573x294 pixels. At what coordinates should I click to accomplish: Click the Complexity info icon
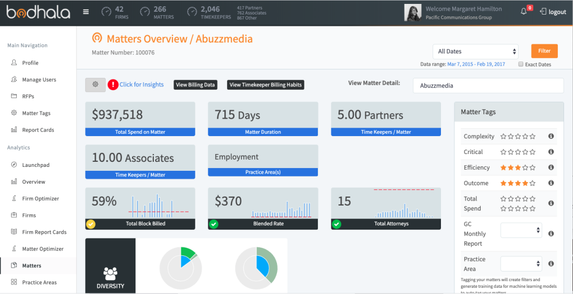(551, 136)
